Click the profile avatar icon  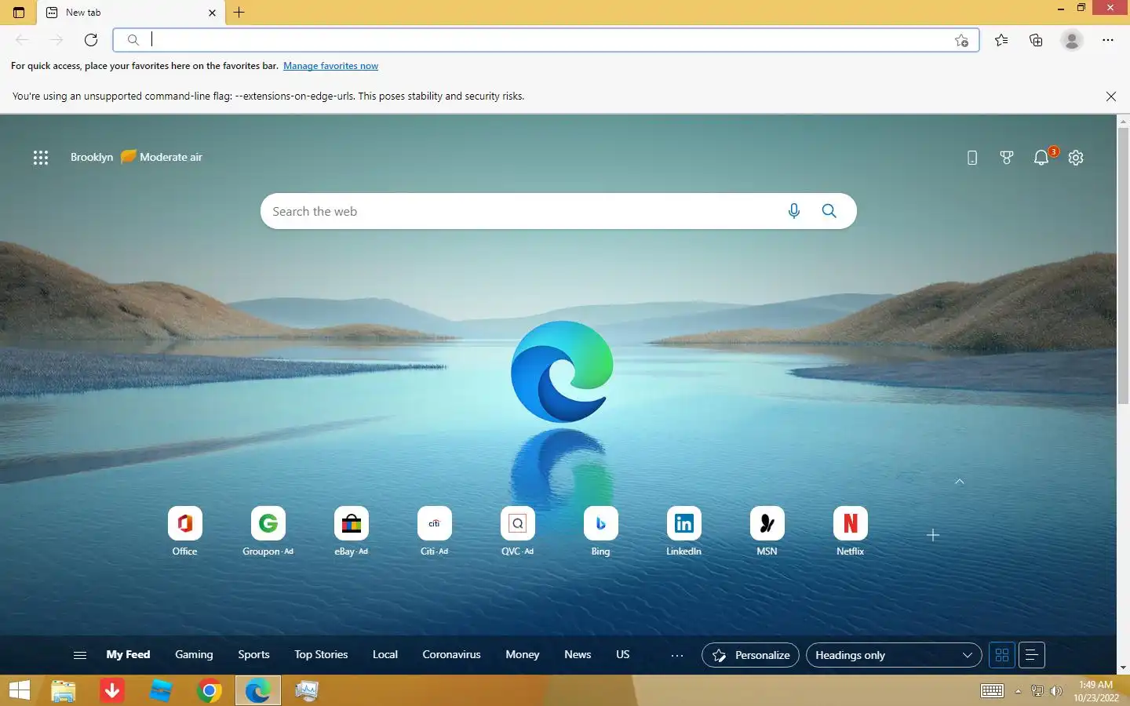(x=1071, y=40)
